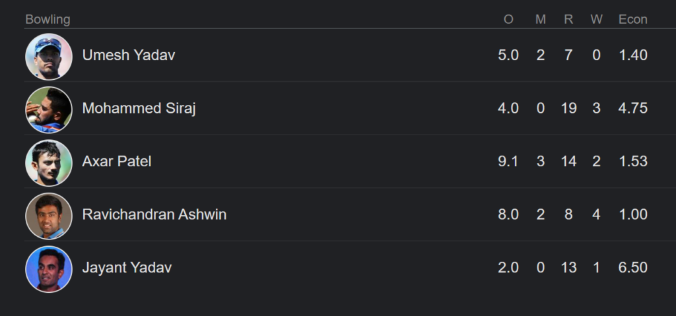Click the M maidens column header
The image size is (676, 316).
(540, 19)
